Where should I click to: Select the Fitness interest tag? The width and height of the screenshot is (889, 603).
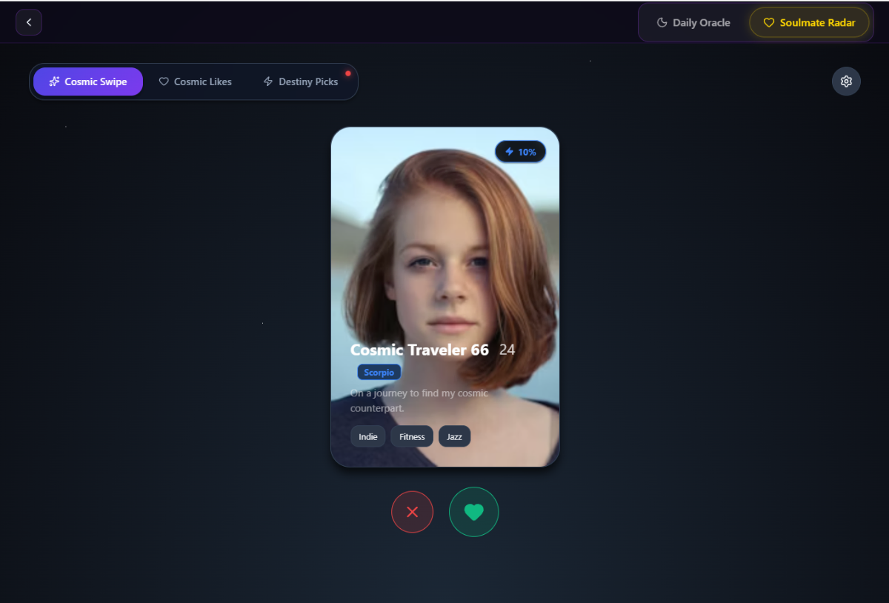tap(411, 436)
